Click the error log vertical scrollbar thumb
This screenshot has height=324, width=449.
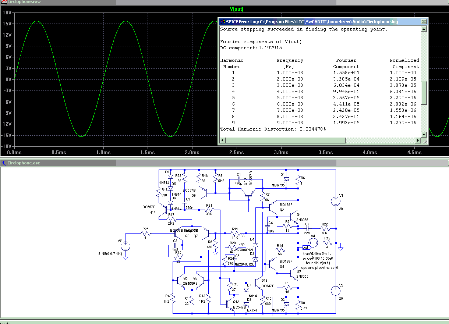point(424,93)
